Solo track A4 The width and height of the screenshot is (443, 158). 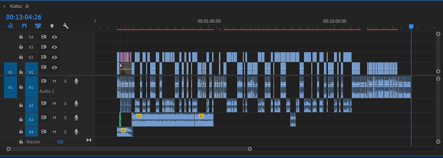coord(65,132)
